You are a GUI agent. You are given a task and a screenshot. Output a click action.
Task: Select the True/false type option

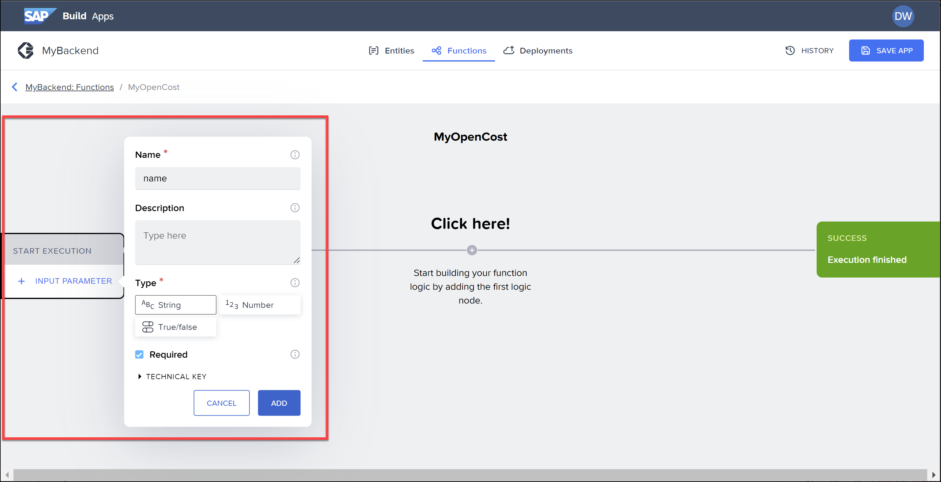(175, 327)
